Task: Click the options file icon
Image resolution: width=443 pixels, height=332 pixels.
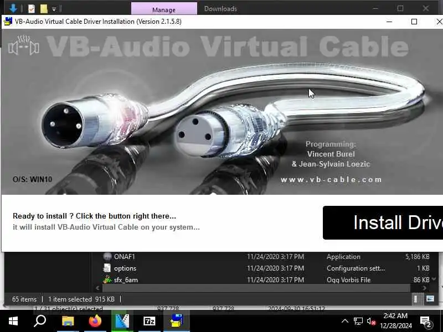Action: (x=107, y=268)
